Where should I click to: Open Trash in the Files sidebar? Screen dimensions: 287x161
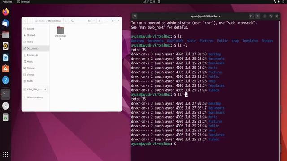(36, 81)
